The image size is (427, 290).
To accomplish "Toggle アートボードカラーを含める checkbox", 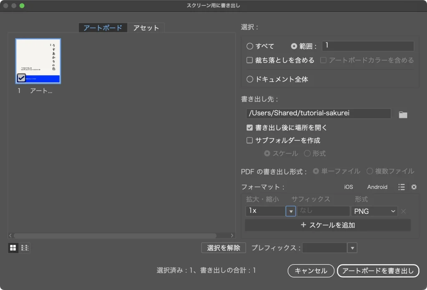I will (x=323, y=60).
